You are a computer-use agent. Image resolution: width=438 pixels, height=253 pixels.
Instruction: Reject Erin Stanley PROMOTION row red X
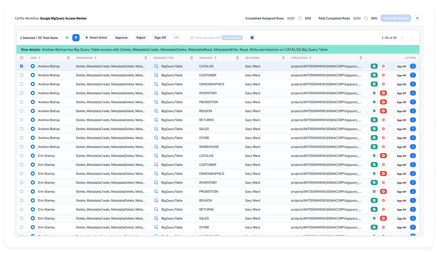tap(383, 191)
